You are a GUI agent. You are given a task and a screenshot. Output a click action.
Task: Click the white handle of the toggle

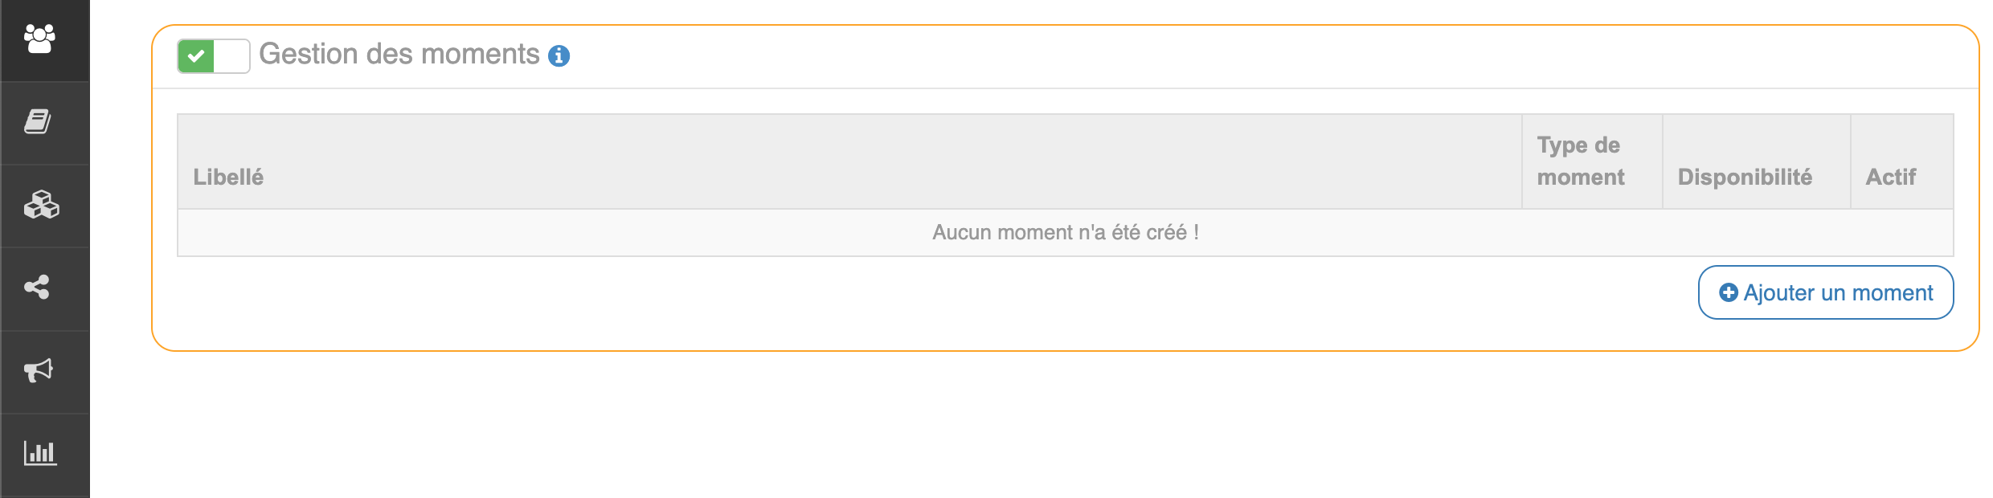click(231, 56)
